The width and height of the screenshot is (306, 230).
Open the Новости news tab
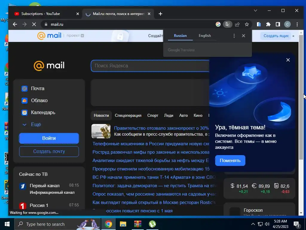(x=101, y=115)
